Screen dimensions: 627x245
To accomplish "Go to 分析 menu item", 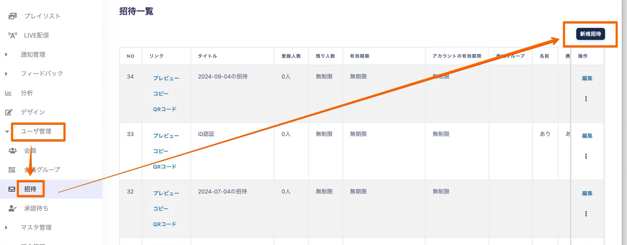I will pyautogui.click(x=27, y=93).
